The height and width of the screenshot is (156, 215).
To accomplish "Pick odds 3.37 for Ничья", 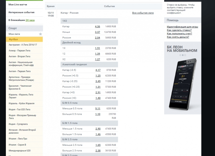I will pos(97,32).
